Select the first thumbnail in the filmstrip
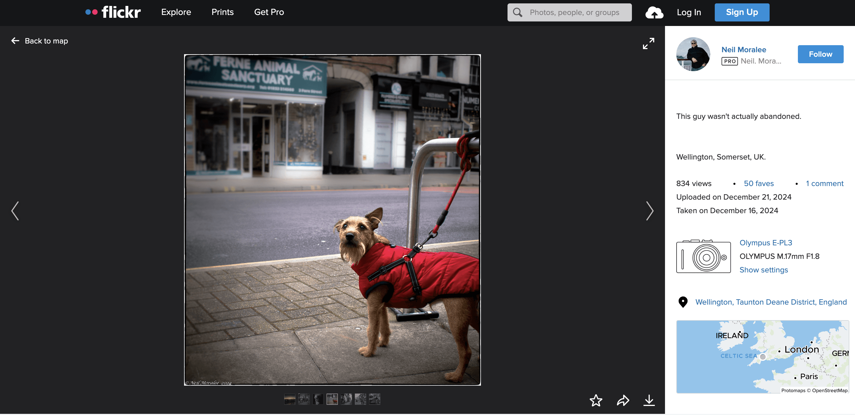 pyautogui.click(x=290, y=399)
